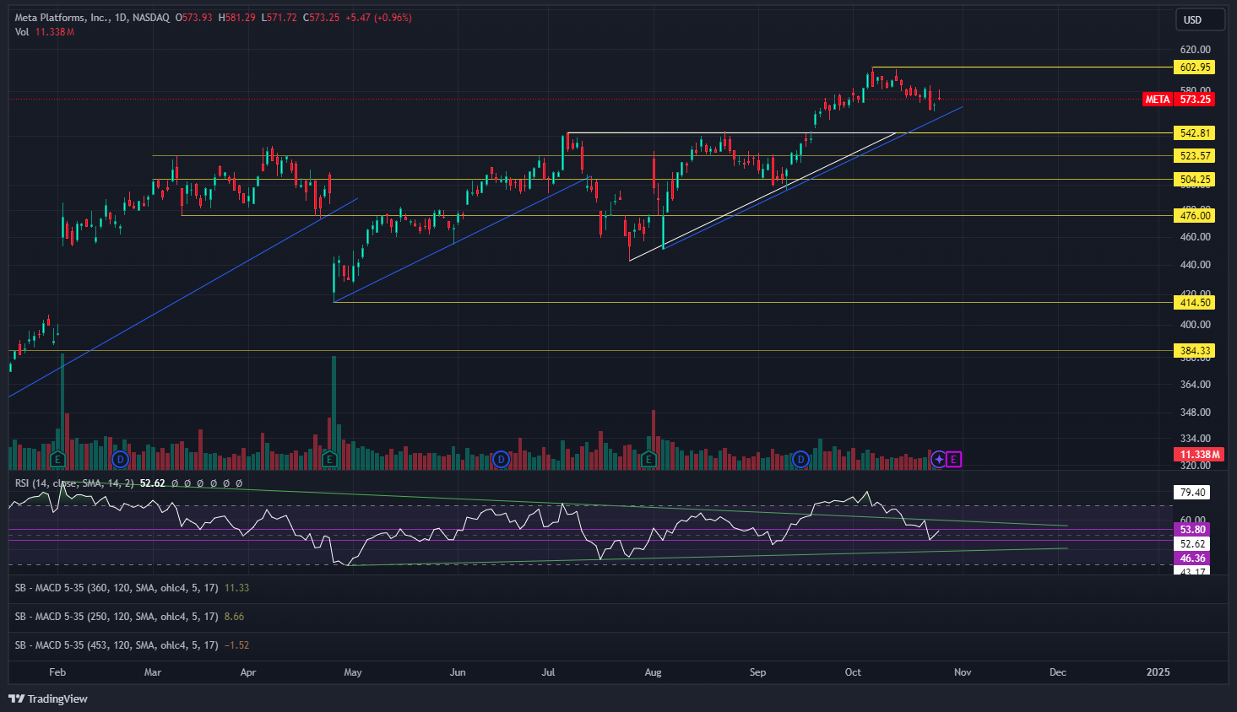Click the dividend marker in mid-September
Screen dimensions: 1237x712
pos(800,460)
